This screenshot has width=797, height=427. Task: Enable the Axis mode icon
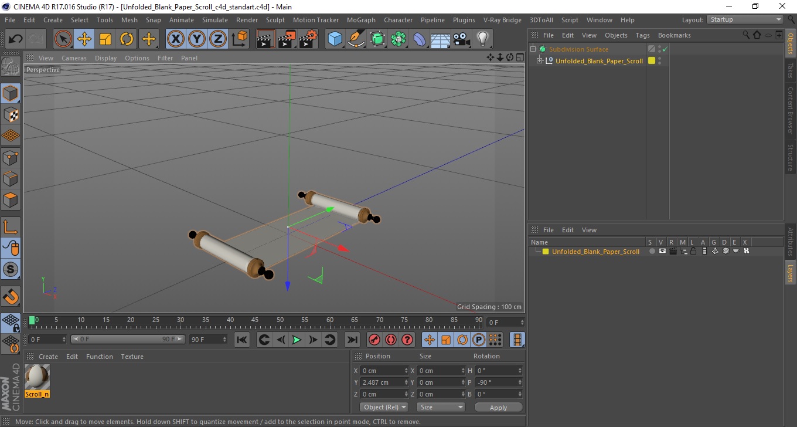click(x=11, y=227)
